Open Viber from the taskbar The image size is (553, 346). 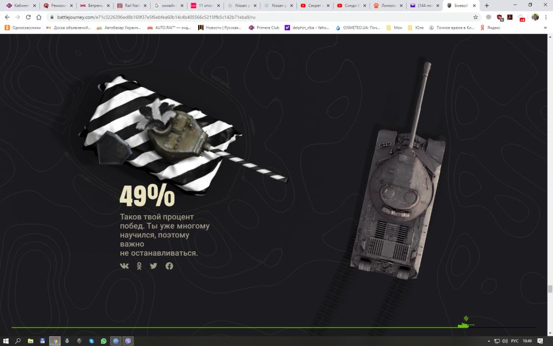pos(128,341)
